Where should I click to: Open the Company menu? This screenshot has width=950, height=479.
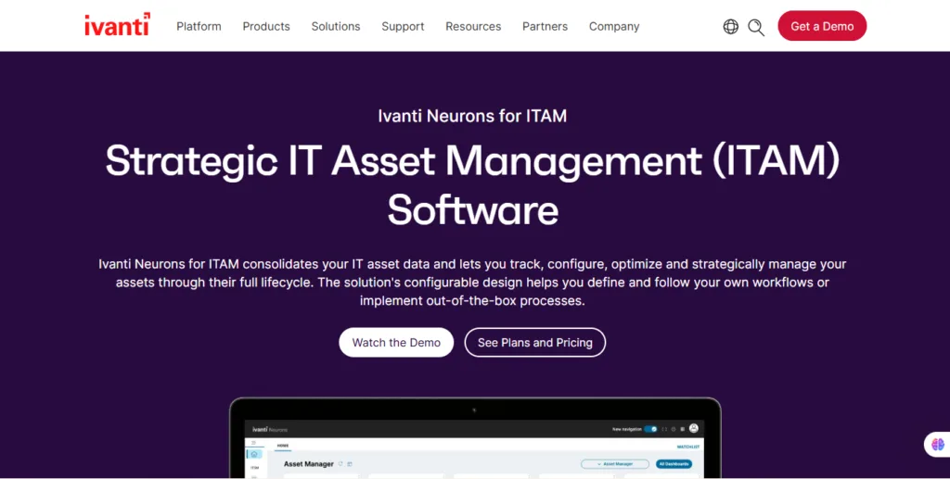point(614,27)
